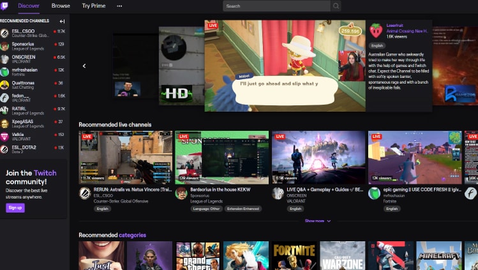Click Language: Other tag
The width and height of the screenshot is (478, 270).
(206, 209)
